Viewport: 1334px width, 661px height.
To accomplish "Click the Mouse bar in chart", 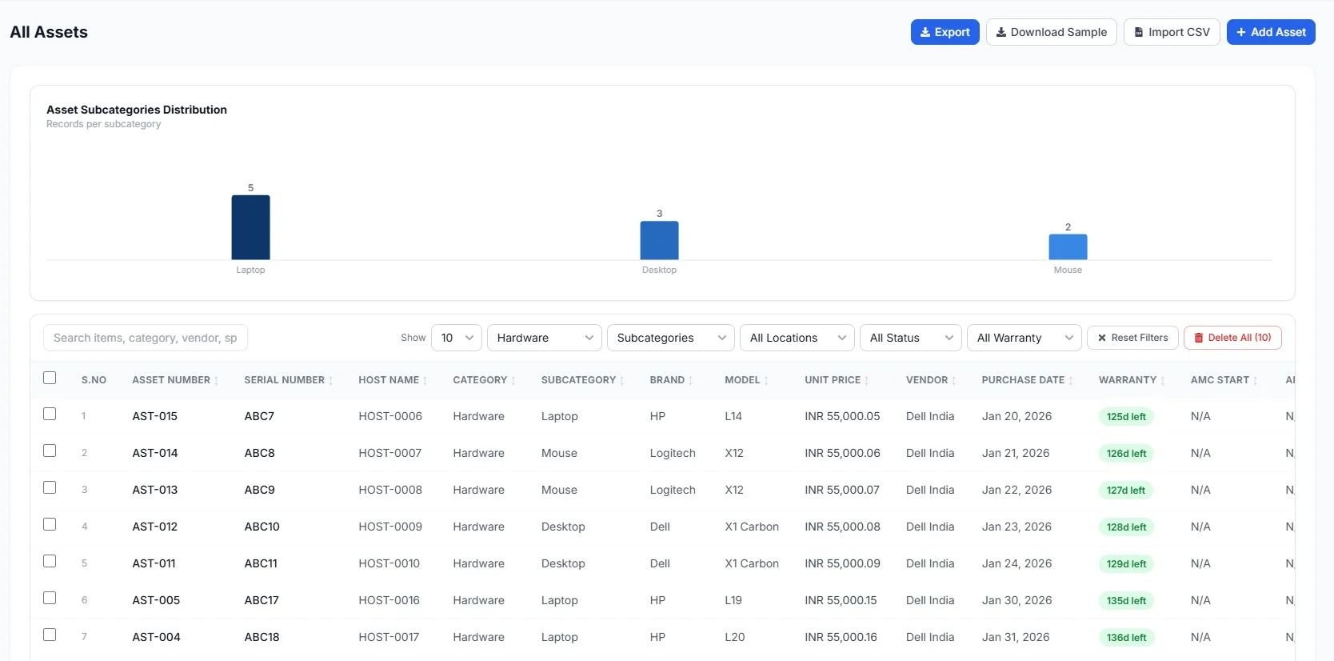I will 1068,246.
